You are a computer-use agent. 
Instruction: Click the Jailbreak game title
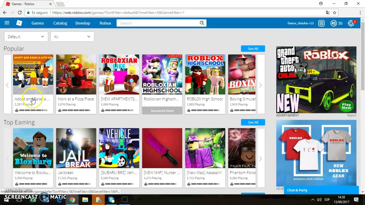click(x=66, y=173)
